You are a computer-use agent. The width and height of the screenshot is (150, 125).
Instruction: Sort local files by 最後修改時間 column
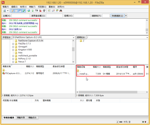[x=61, y=67]
